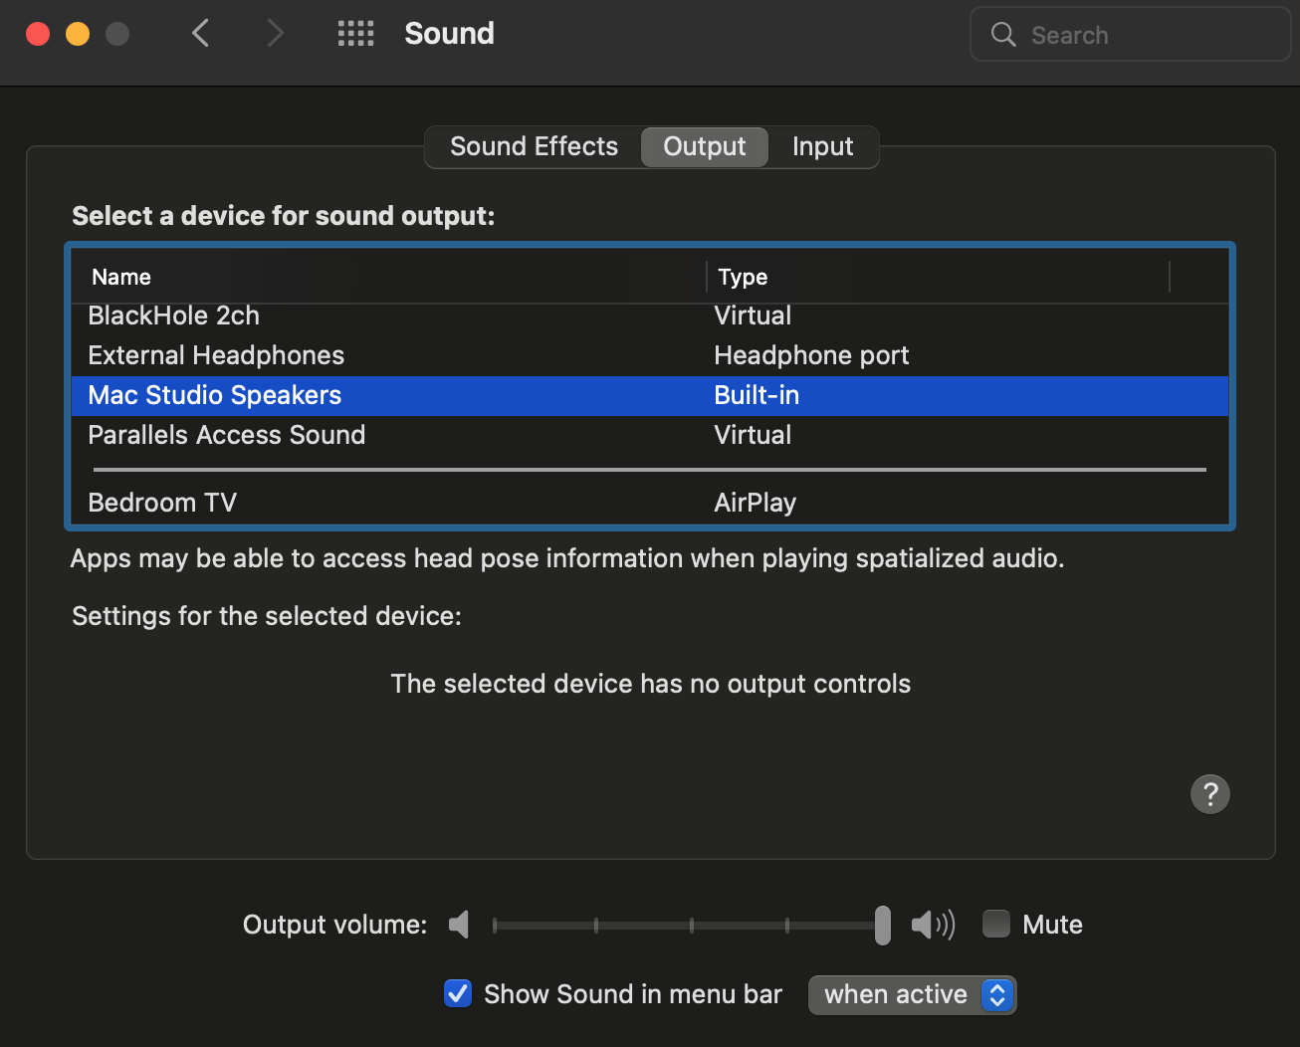Select Bedroom TV AirPlay device
This screenshot has height=1047, width=1300.
point(162,503)
